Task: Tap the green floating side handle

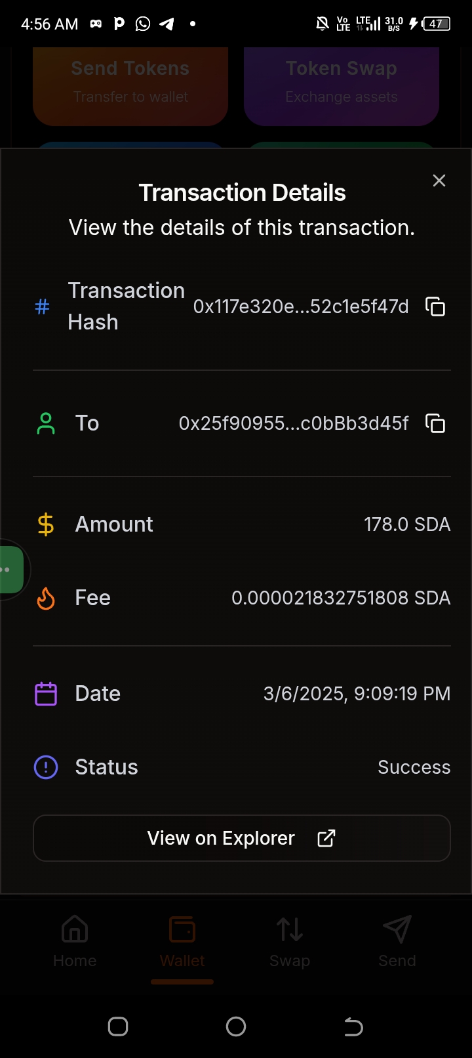Action: (10, 569)
